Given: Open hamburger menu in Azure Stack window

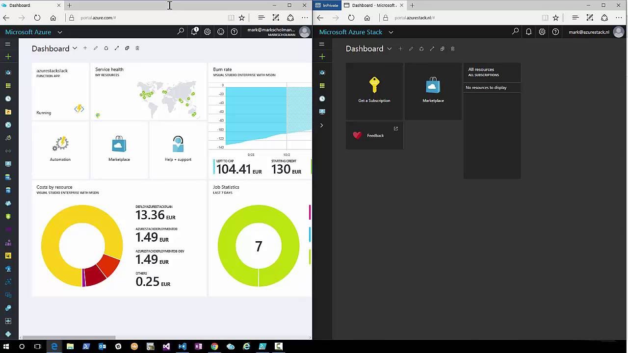Looking at the screenshot, I should point(322,44).
